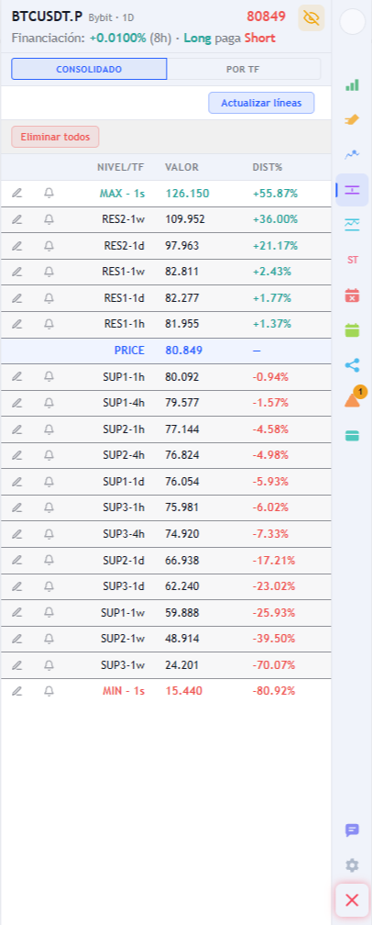Image resolution: width=372 pixels, height=925 pixels.
Task: Set alert bell for SUP1-1w
Action: 49,612
